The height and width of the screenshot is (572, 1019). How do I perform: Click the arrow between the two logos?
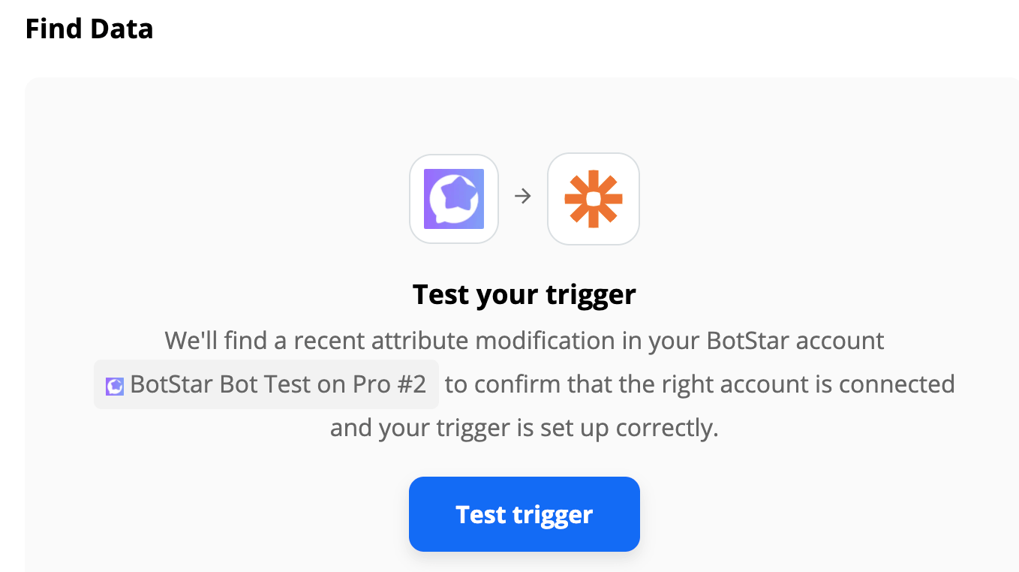click(523, 197)
